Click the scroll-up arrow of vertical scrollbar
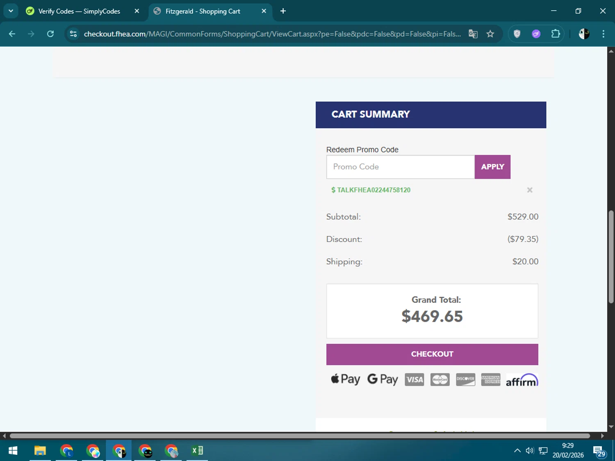Image resolution: width=615 pixels, height=461 pixels. [611, 51]
